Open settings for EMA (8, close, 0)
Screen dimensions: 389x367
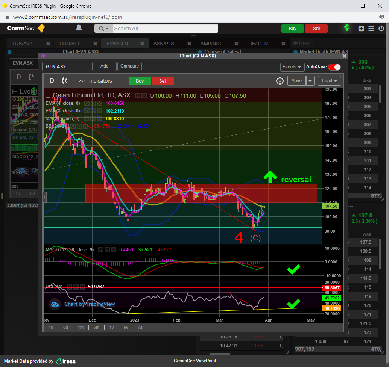pyautogui.click(x=93, y=111)
